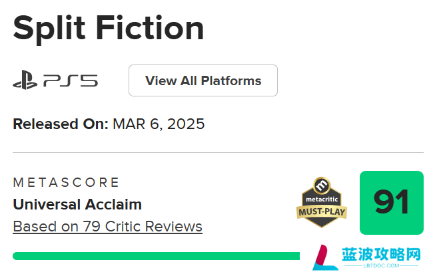This screenshot has height=274, width=433.
Task: Open the Based on 79 Critic Reviews link
Action: point(107,227)
